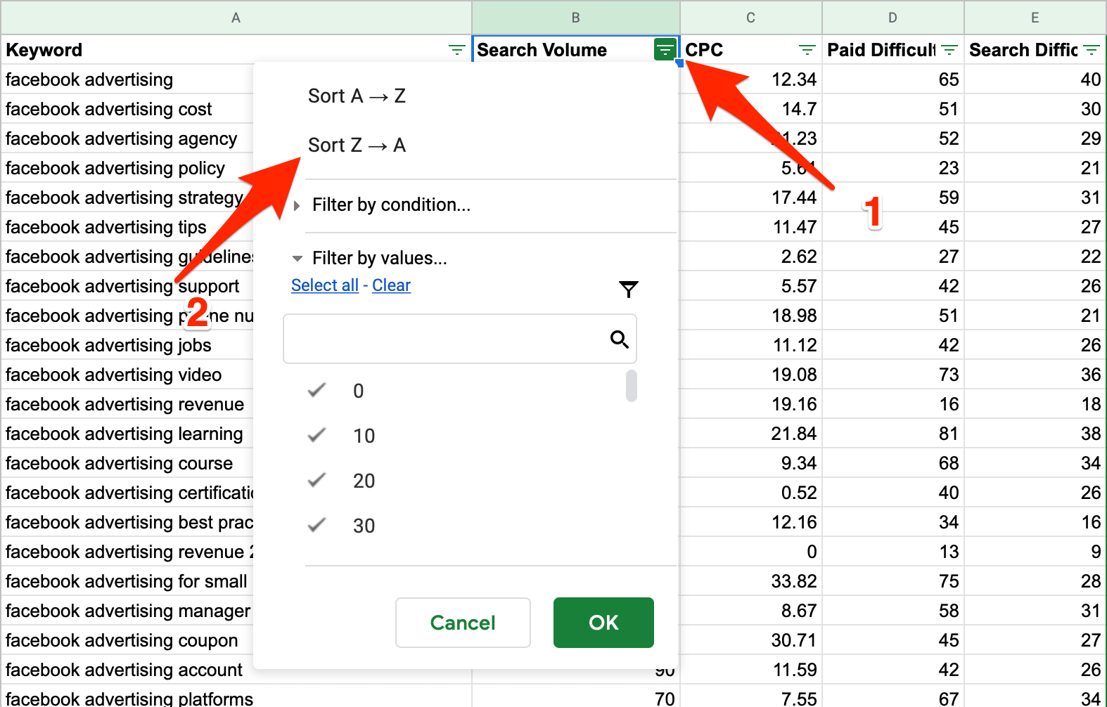
Task: Click Paid Difficulty value 73
Action: [x=893, y=375]
